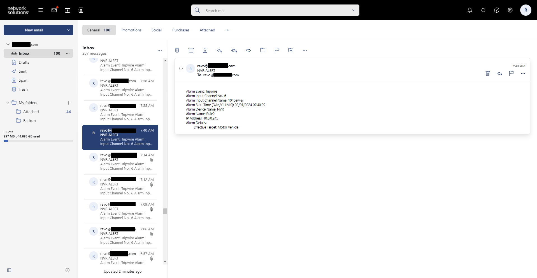Click the refresh sync icon

(483, 10)
